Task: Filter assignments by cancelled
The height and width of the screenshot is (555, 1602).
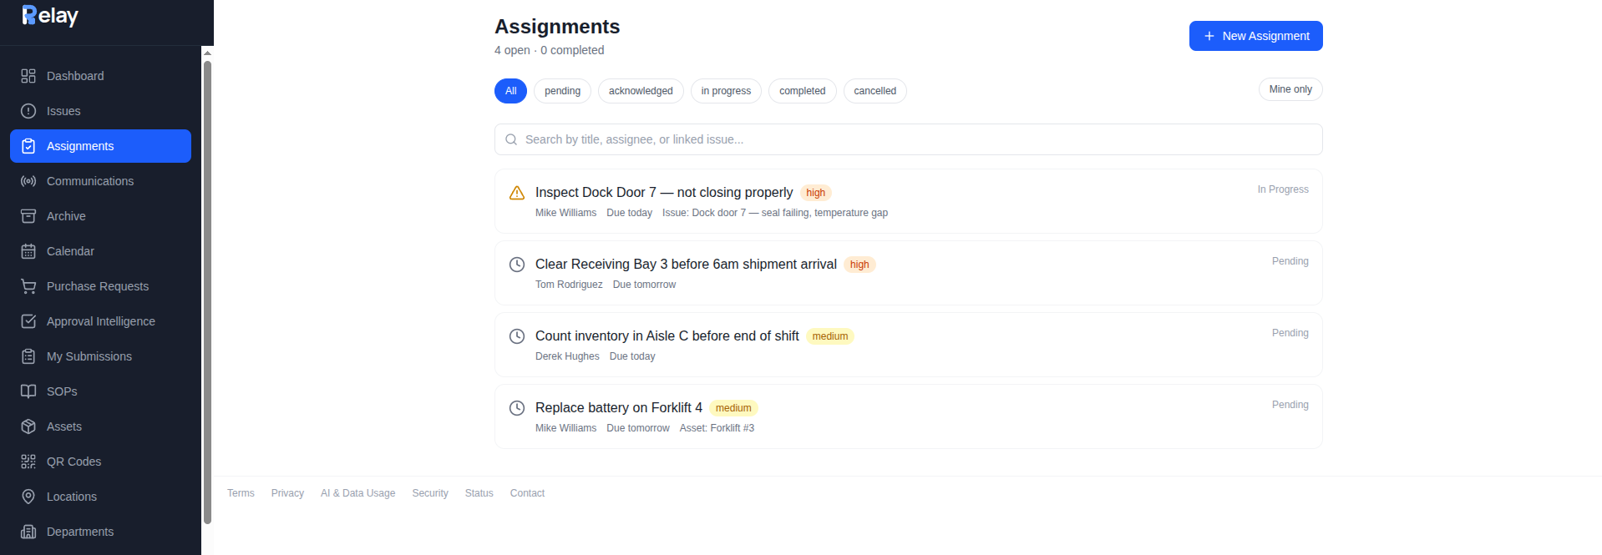Action: click(875, 91)
